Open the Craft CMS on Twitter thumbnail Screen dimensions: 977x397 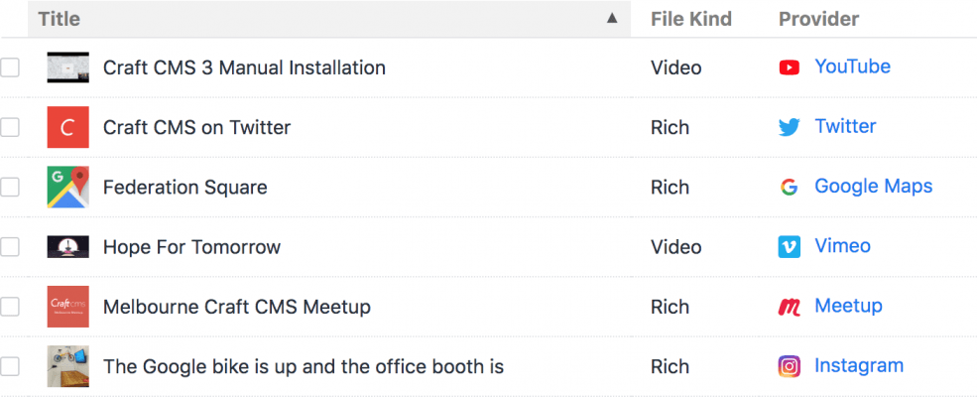point(67,127)
